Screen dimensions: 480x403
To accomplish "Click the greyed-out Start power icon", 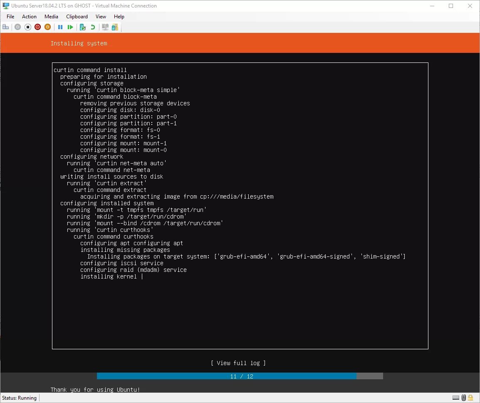I will [17, 27].
